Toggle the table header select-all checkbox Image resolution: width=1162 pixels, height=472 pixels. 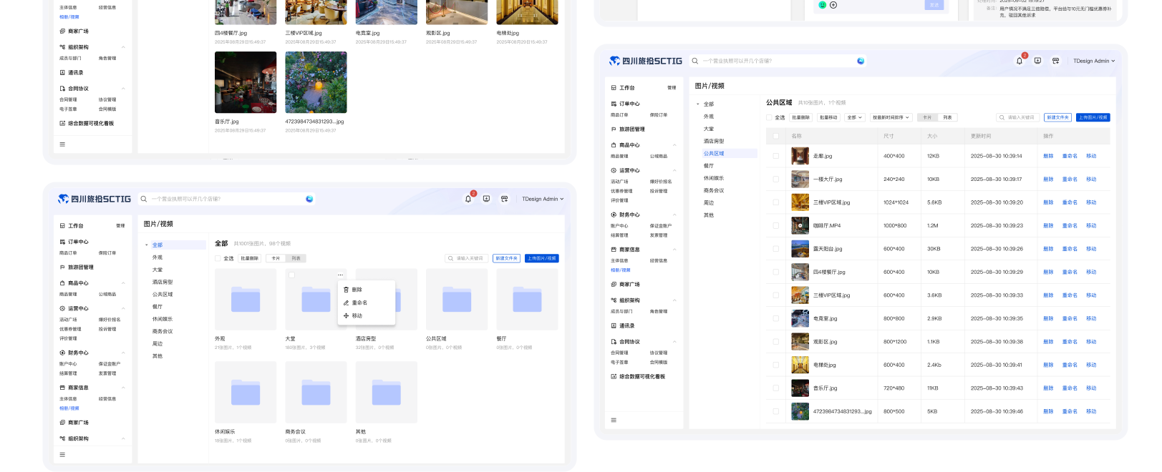tap(775, 136)
